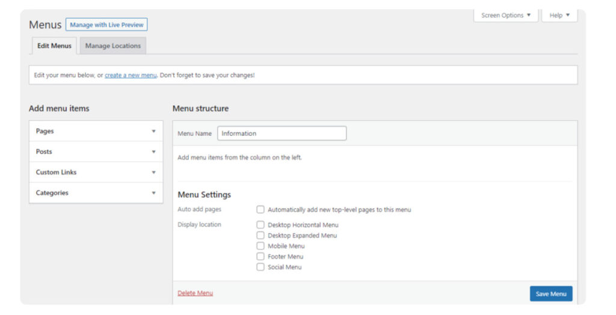Check the Desktop Horizontal Menu location
This screenshot has width=616, height=315.
tap(260, 225)
